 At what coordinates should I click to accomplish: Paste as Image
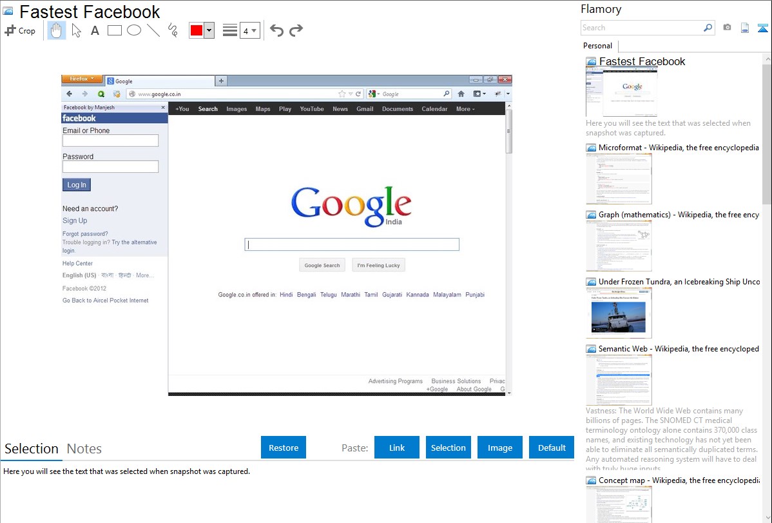499,448
